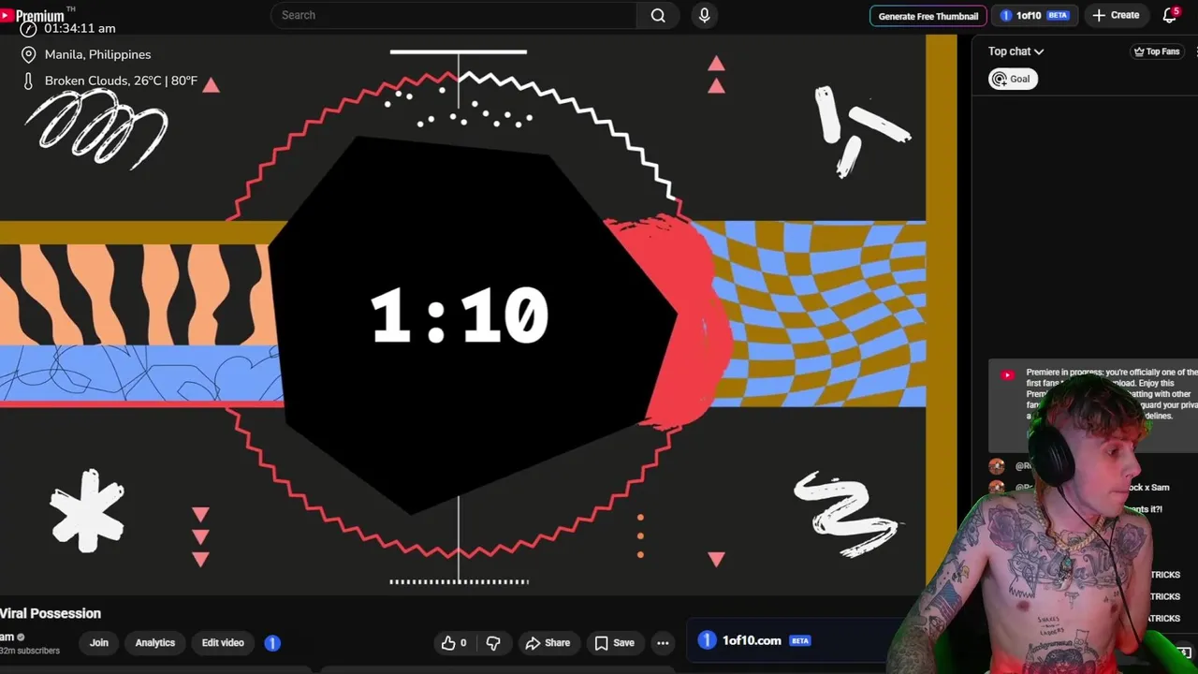Share this video
The width and height of the screenshot is (1198, 674).
(x=548, y=643)
